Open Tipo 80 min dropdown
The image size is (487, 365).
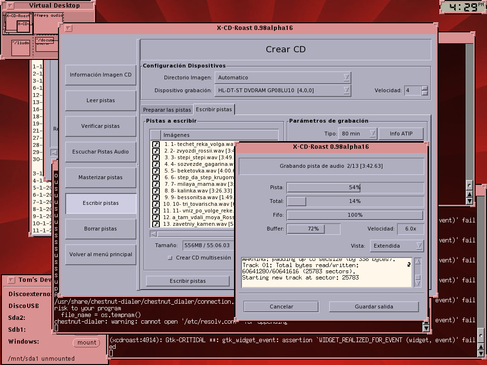(358, 134)
